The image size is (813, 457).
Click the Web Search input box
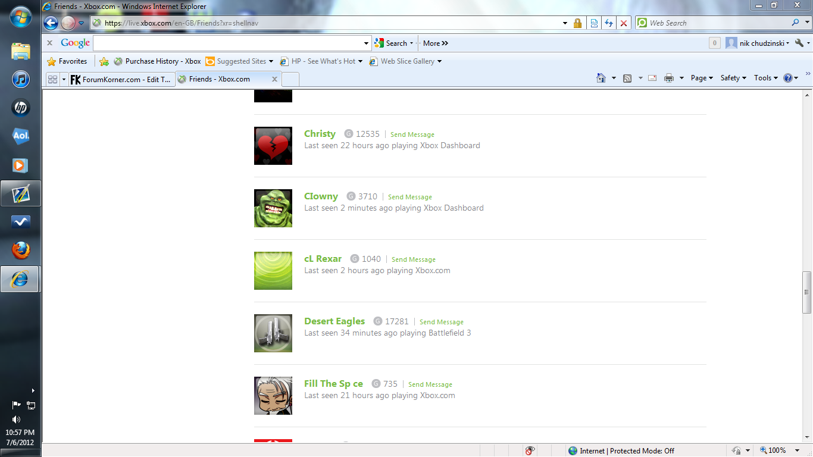[x=719, y=23]
